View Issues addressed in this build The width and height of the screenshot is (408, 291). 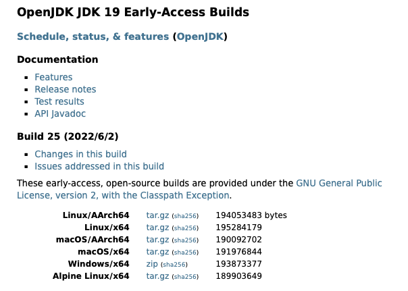[99, 167]
